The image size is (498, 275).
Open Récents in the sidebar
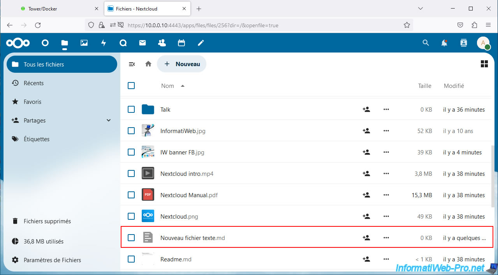tap(33, 83)
